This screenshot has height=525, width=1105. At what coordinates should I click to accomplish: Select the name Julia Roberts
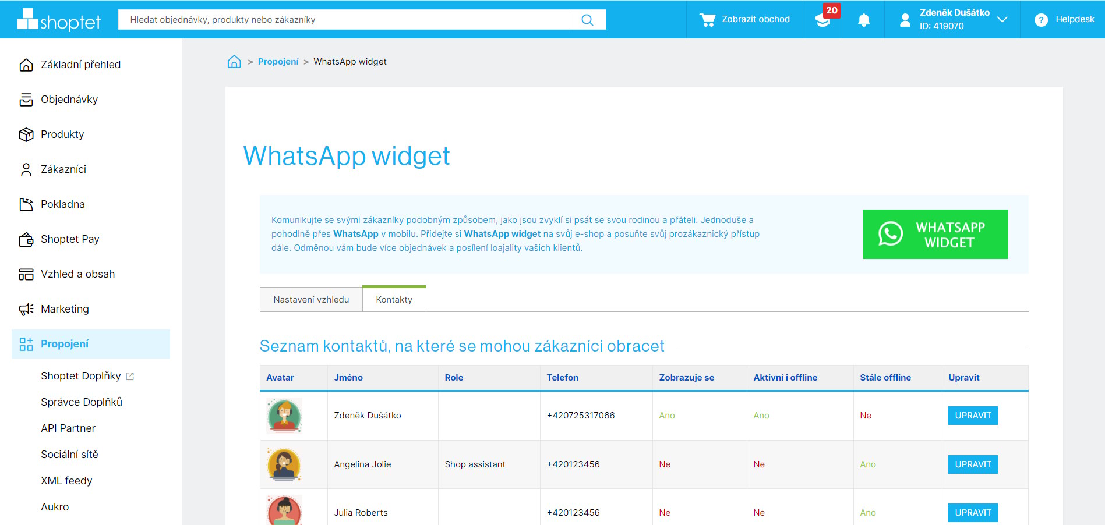click(361, 513)
